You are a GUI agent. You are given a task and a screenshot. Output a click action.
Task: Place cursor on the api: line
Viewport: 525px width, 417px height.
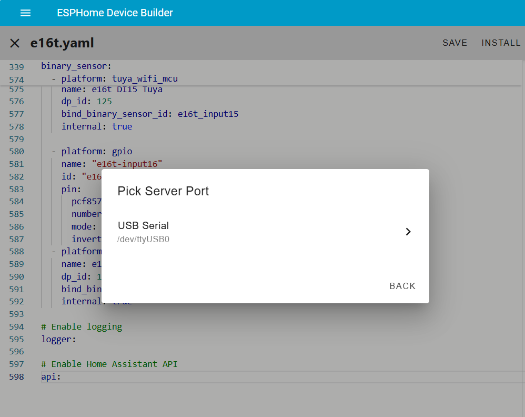point(52,377)
